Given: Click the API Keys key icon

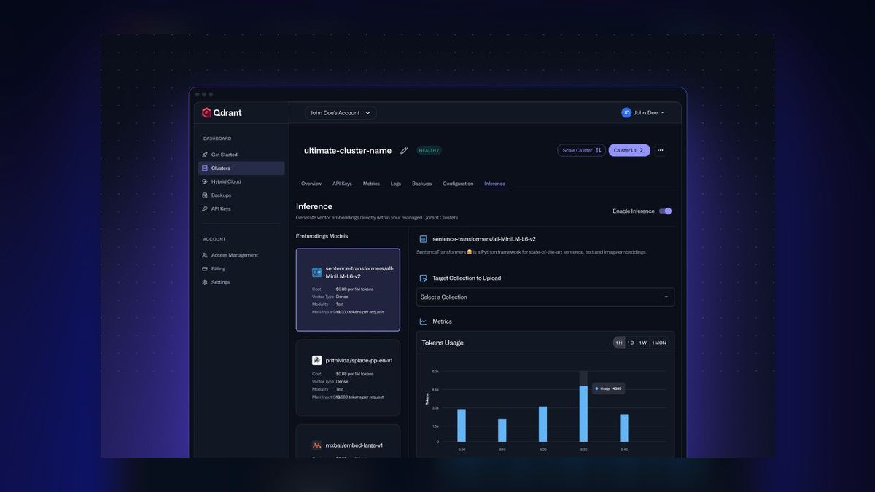Looking at the screenshot, I should coord(205,208).
